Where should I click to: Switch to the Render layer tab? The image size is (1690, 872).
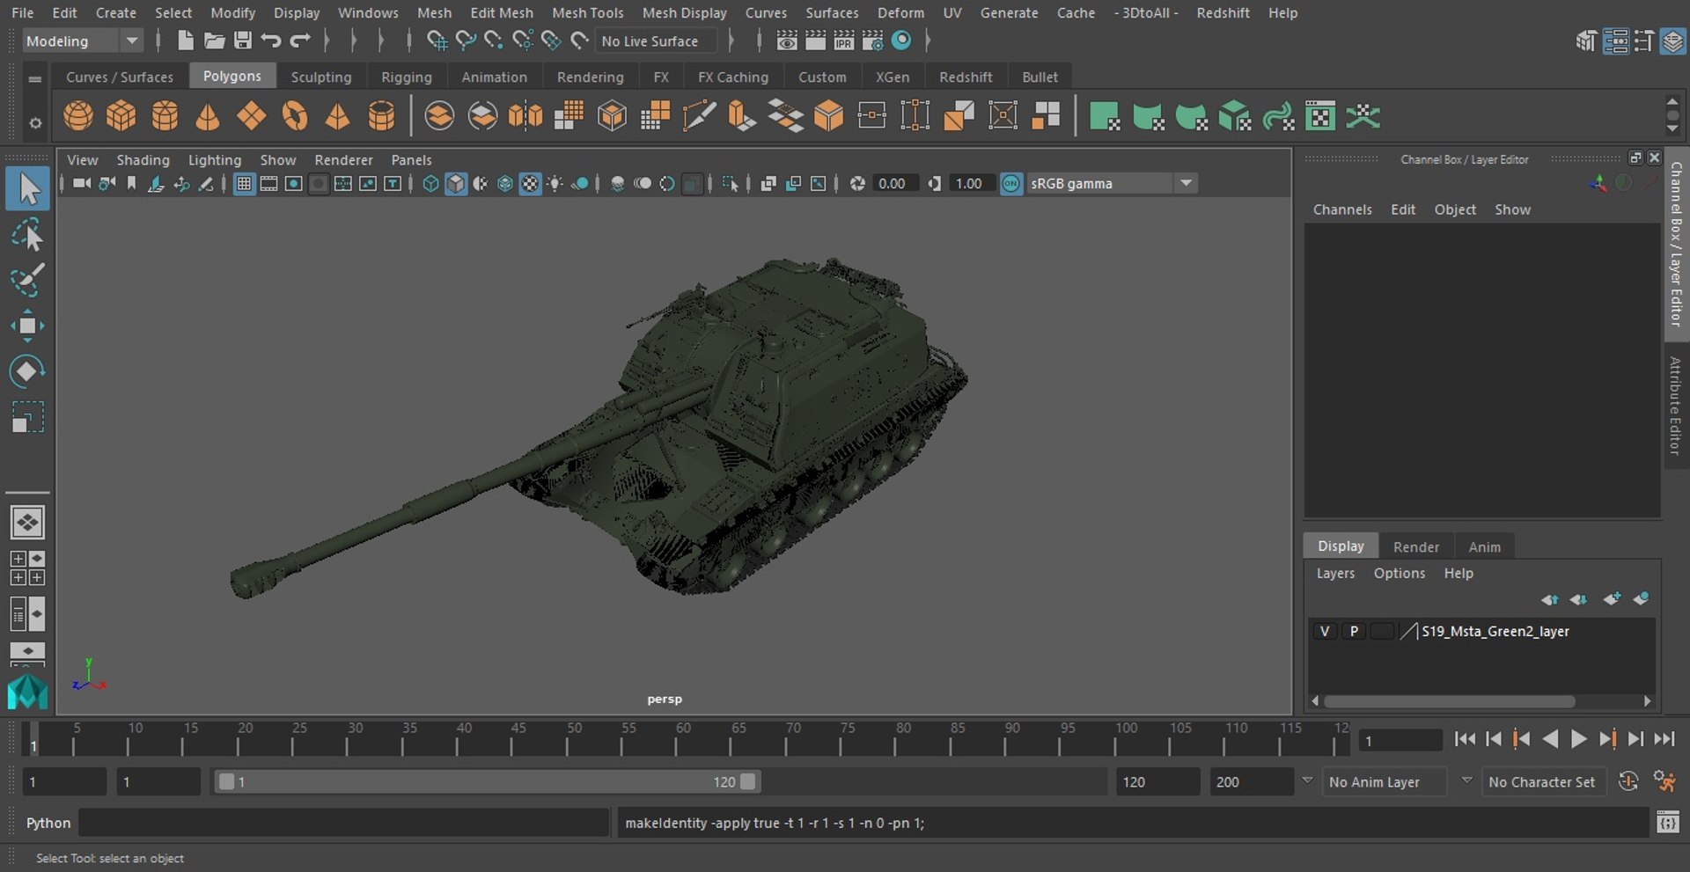[x=1416, y=546]
